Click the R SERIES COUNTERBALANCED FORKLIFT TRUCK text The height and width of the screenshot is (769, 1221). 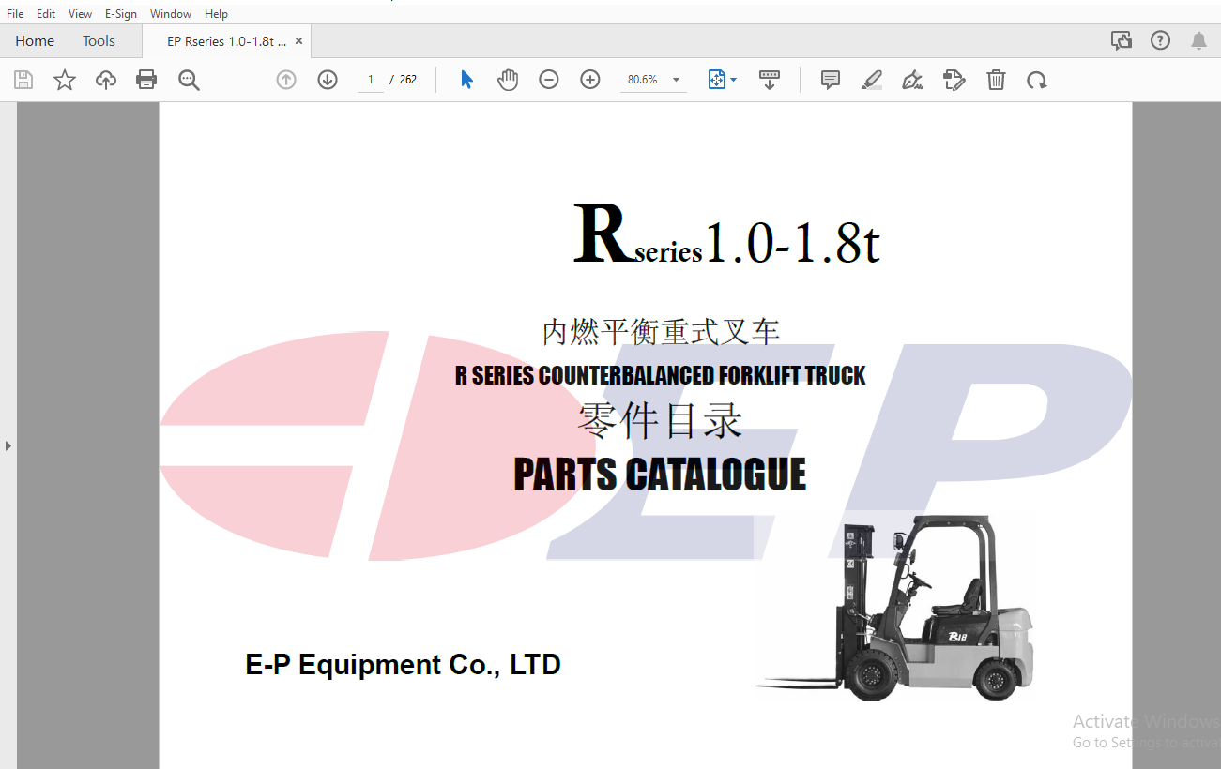tap(660, 376)
